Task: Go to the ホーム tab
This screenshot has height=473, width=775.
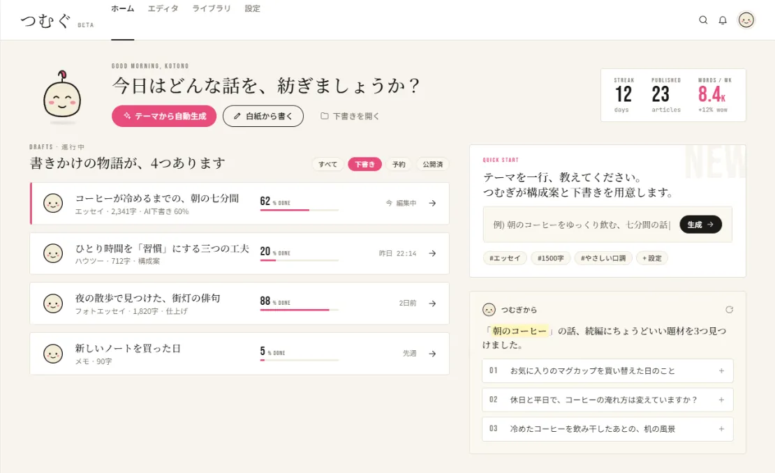Action: (123, 8)
